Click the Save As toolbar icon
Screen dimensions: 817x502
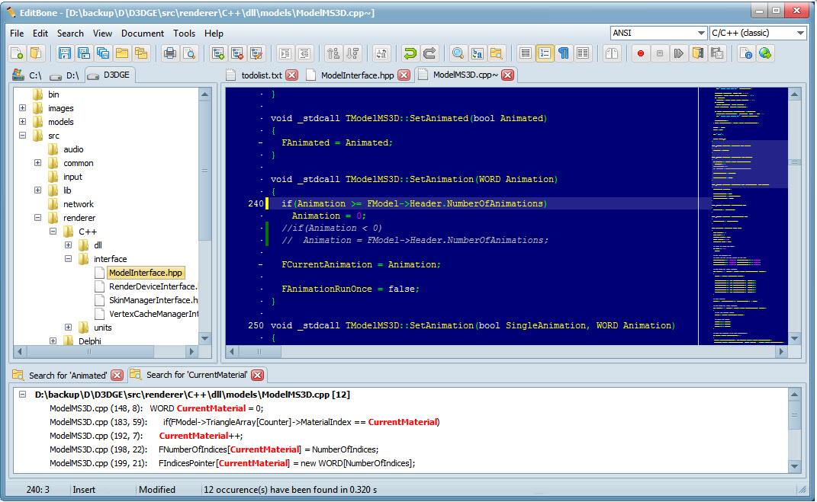84,53
